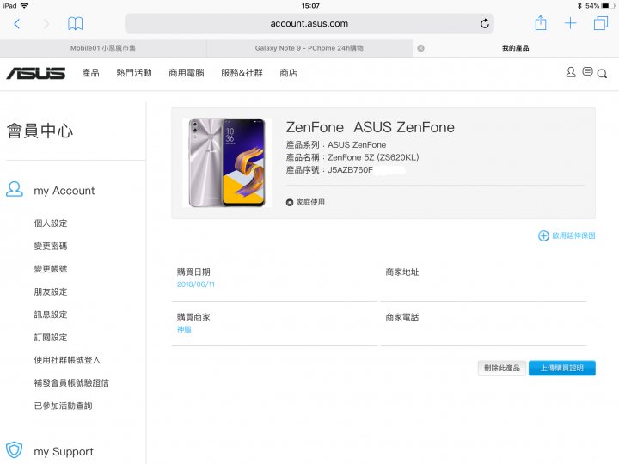This screenshot has width=619, height=464.
Task: Click the 產品名稱 ZenFone 5Z (ZS620KL) line
Action: click(352, 157)
